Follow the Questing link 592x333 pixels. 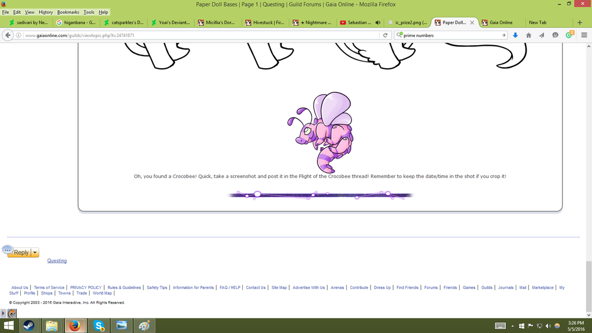tap(57, 261)
